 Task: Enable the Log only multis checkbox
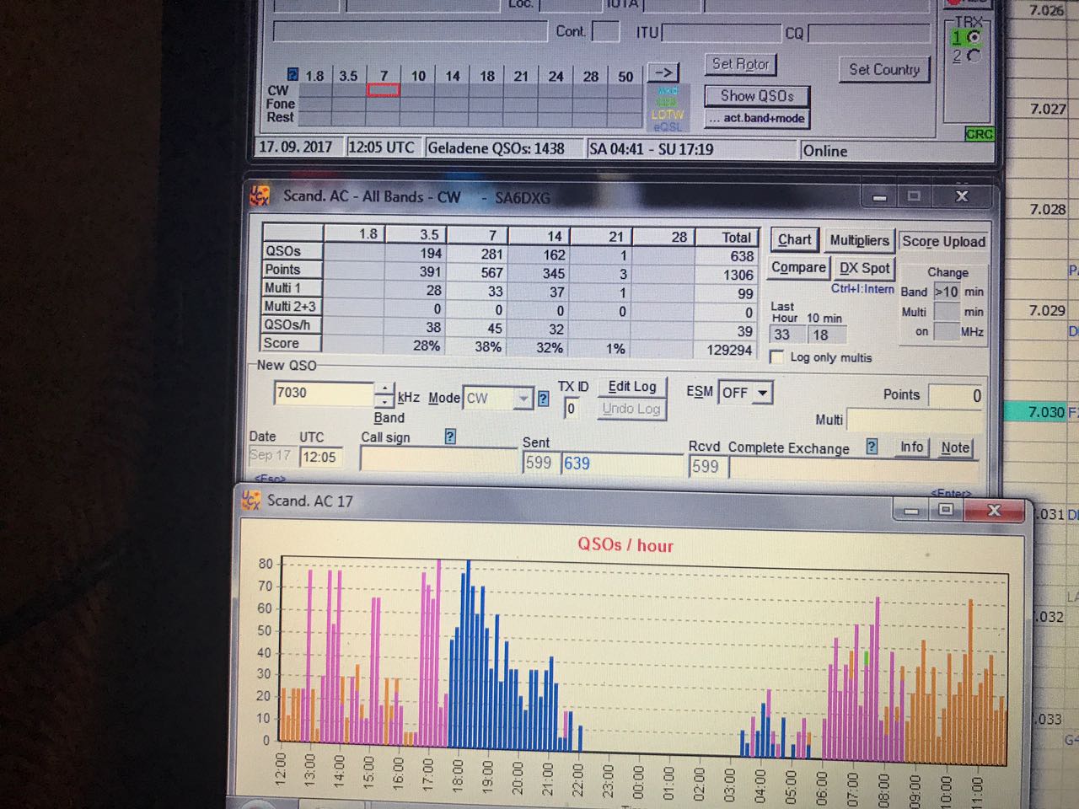click(777, 357)
